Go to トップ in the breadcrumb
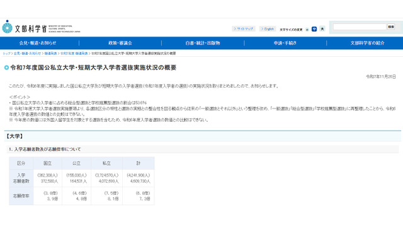Viewport: 403px width, 227px height. [x=7, y=53]
